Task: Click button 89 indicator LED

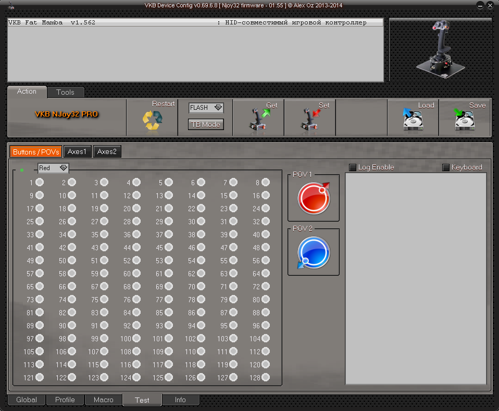Action: click(x=40, y=326)
